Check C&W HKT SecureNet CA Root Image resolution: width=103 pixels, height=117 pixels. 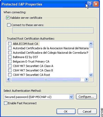click(10, 75)
